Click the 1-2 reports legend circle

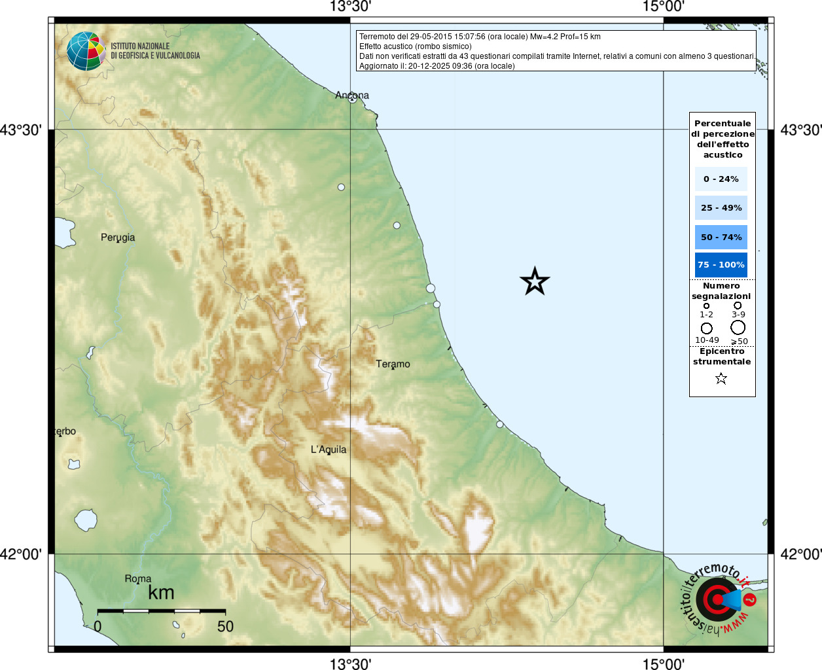[706, 306]
